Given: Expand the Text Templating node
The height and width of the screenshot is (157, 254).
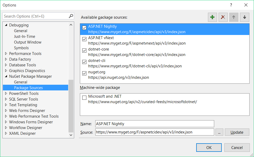Looking at the screenshot, I should pyautogui.click(x=6, y=105).
